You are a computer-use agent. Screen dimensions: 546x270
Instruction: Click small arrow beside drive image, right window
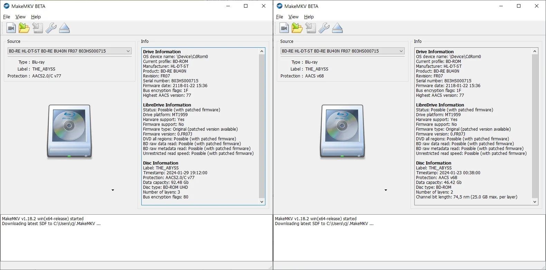click(386, 190)
